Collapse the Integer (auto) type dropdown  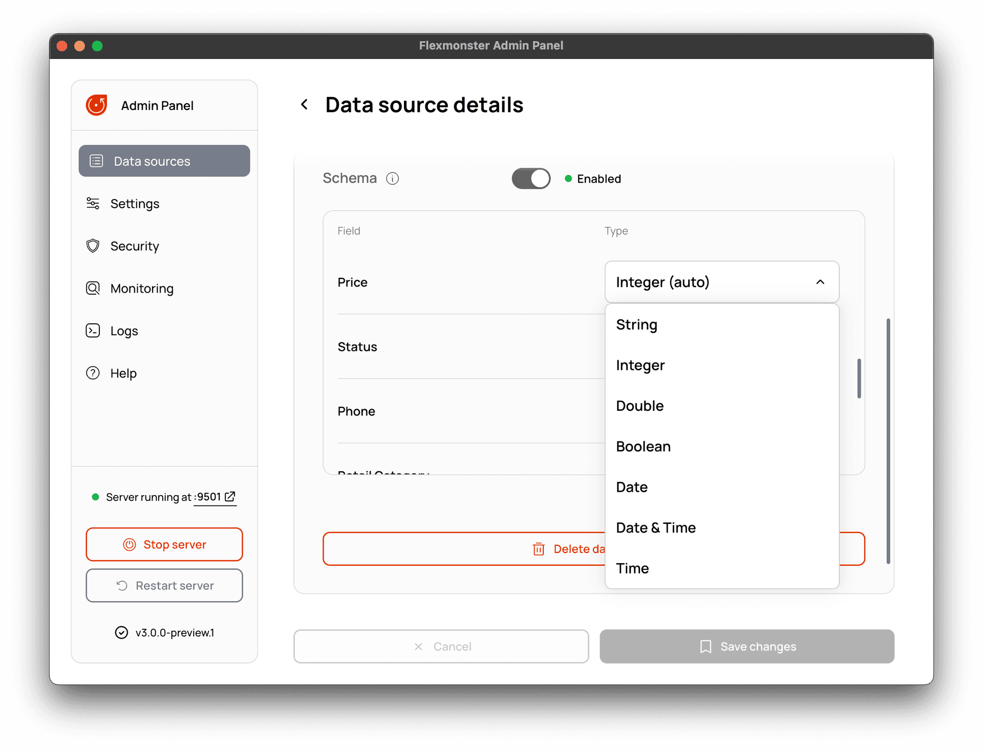[820, 282]
